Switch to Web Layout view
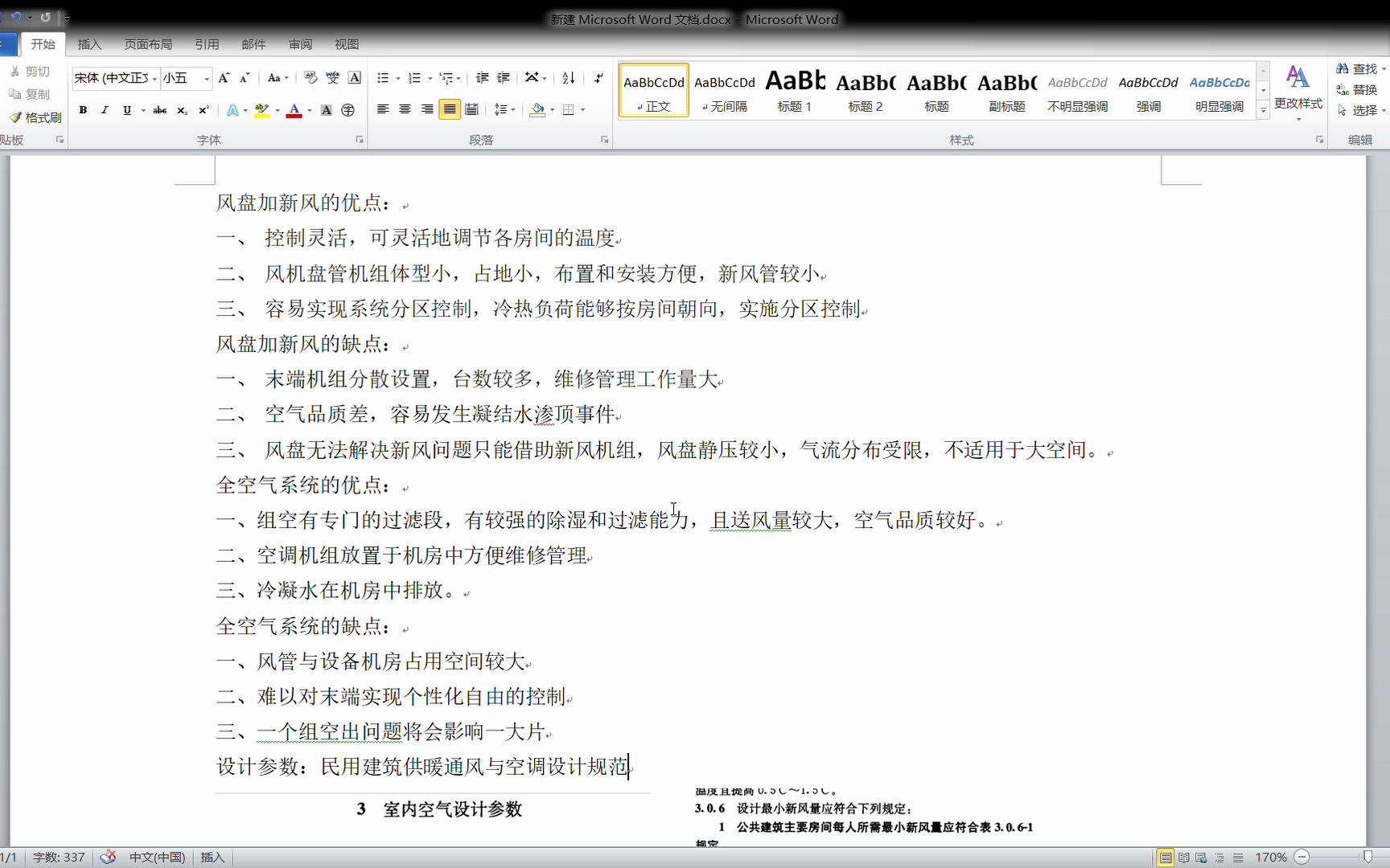Screen dimensions: 1390x868 (x=1202, y=858)
